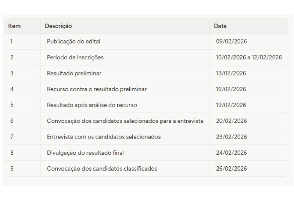Select the 'Resultado preliminar' row text
The image size is (294, 207).
click(x=74, y=73)
